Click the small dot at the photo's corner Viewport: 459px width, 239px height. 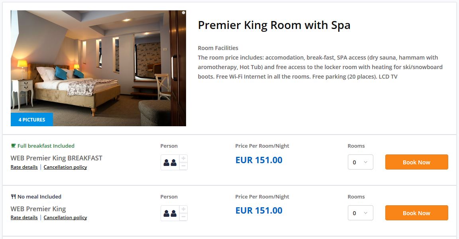[x=183, y=13]
